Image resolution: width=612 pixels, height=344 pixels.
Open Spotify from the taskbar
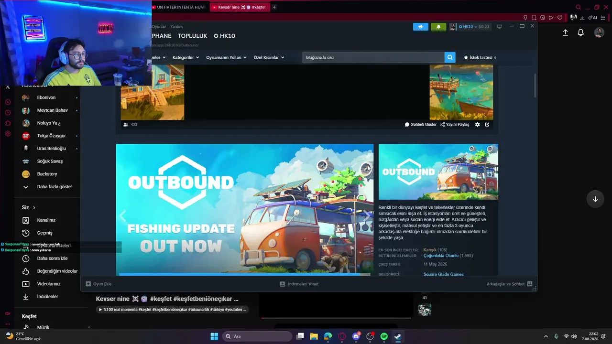click(x=384, y=336)
